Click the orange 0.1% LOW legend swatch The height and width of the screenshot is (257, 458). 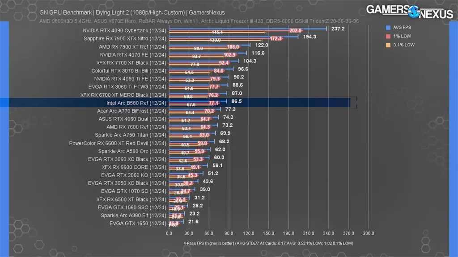388,45
